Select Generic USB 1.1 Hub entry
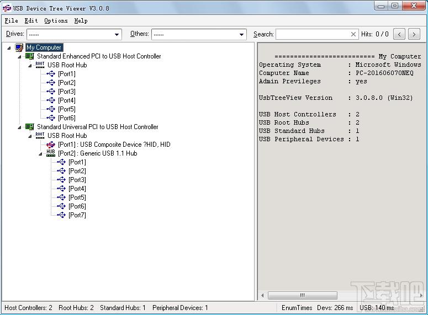This screenshot has width=428, height=315. point(97,153)
